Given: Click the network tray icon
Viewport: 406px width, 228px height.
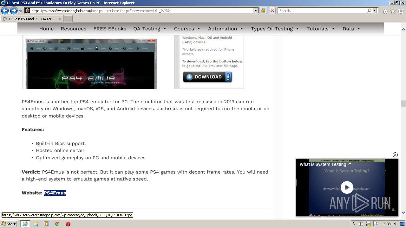Looking at the screenshot, I should click(x=368, y=224).
